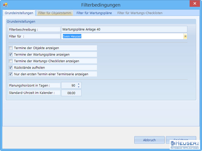Enable Termine der Objekte anzeigen
Image resolution: width=202 pixels, height=151 pixels.
[x=11, y=48]
